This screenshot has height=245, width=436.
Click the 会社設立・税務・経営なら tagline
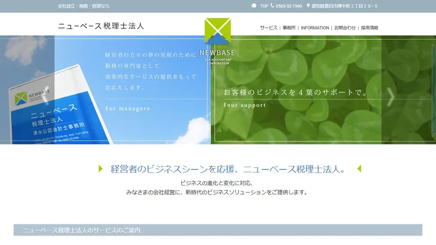point(83,6)
